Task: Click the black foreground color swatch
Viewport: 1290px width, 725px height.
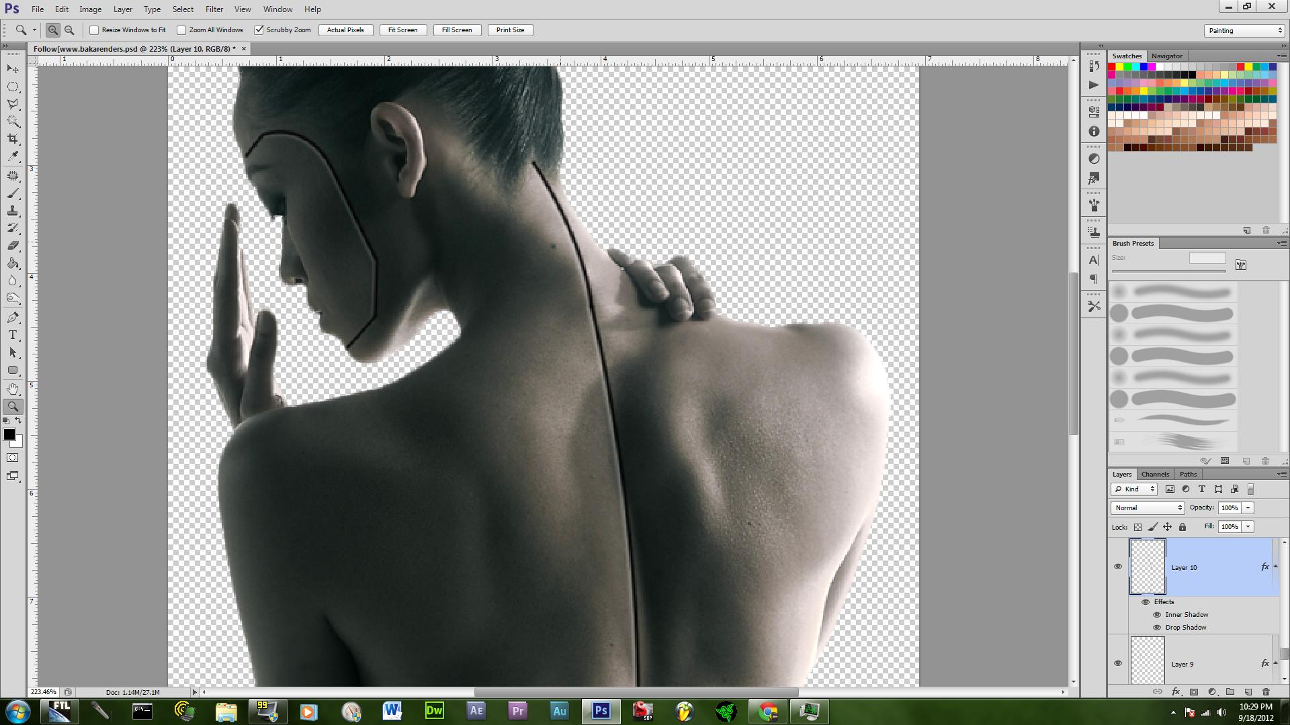Action: pyautogui.click(x=9, y=434)
